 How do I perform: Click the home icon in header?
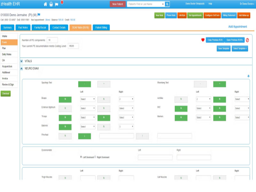(x=45, y=4)
